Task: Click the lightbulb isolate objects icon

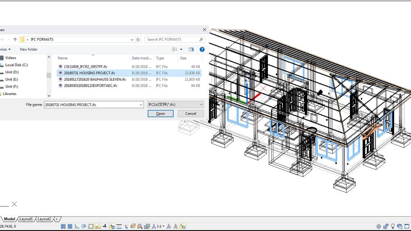Action: [393, 226]
